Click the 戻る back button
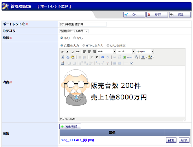This screenshot has height=147, width=193. pos(180,15)
